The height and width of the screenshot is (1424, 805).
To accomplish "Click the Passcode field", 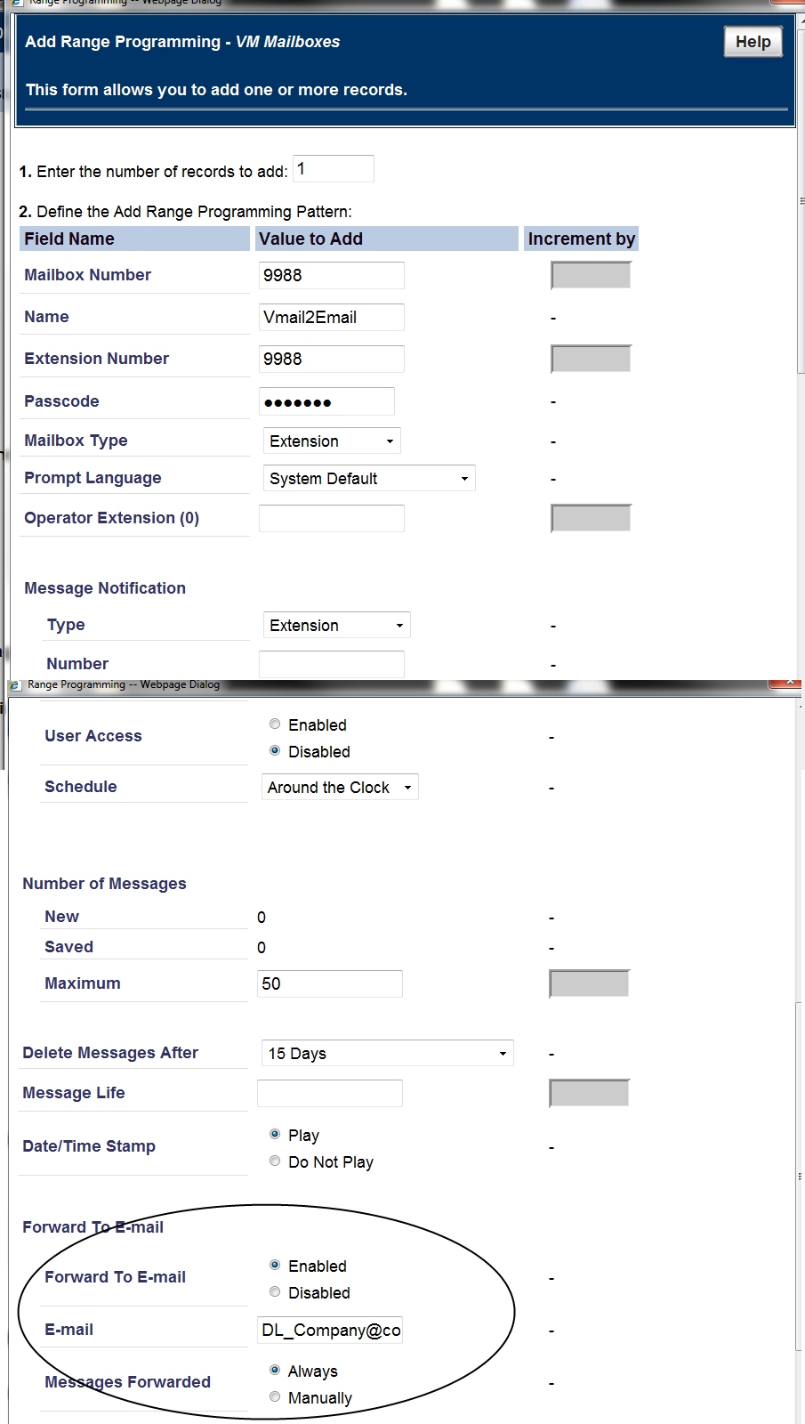I will click(x=326, y=401).
